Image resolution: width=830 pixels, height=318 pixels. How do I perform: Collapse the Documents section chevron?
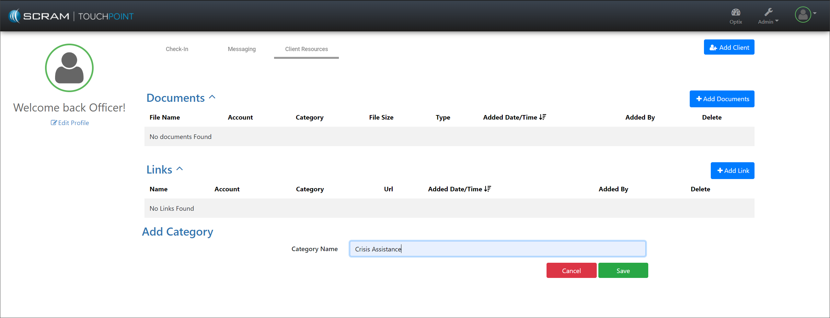point(212,97)
